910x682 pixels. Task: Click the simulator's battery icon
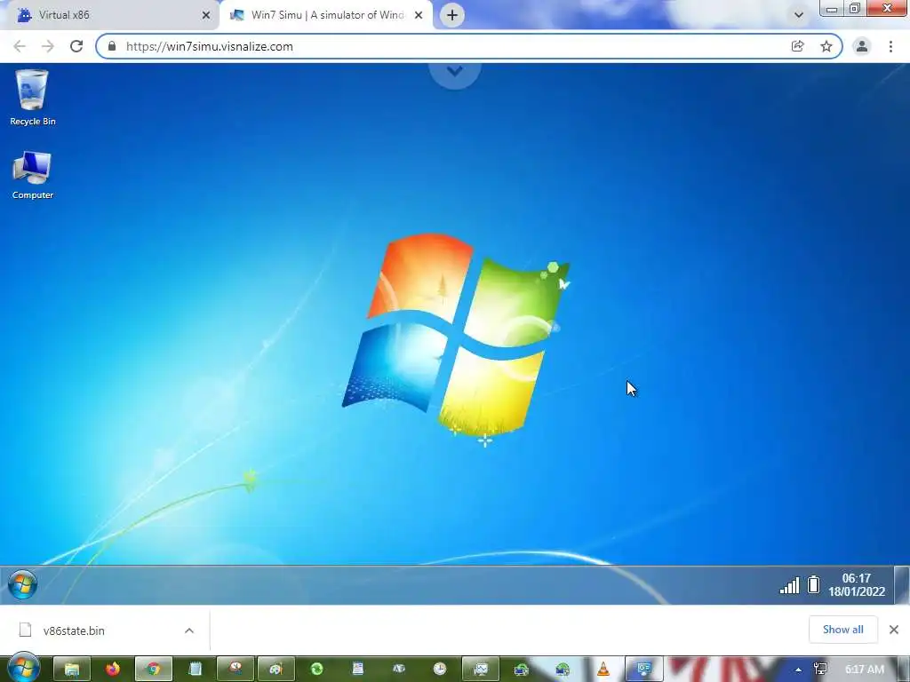click(x=814, y=584)
